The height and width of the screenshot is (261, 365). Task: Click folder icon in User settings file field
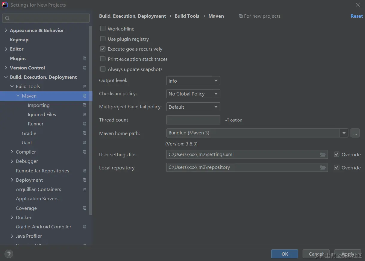(322, 154)
